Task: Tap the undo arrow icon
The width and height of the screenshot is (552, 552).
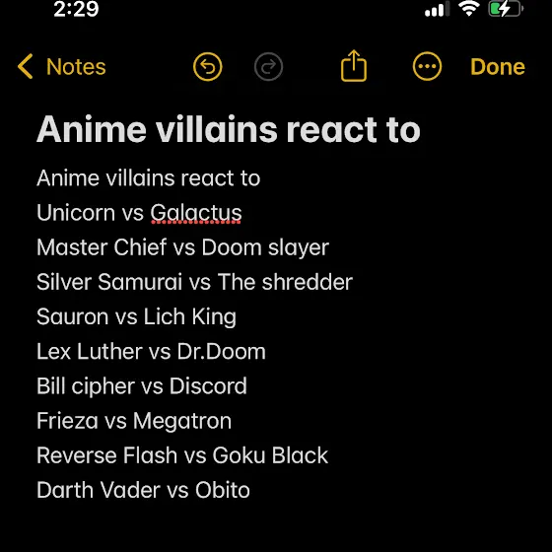Action: click(208, 67)
